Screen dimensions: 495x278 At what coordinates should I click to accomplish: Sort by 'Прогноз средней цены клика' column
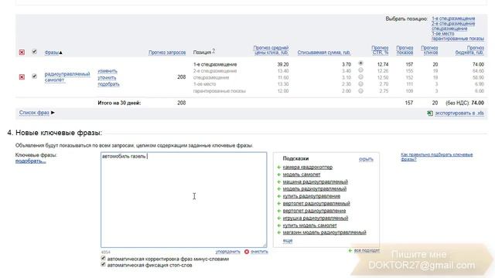[271, 50]
